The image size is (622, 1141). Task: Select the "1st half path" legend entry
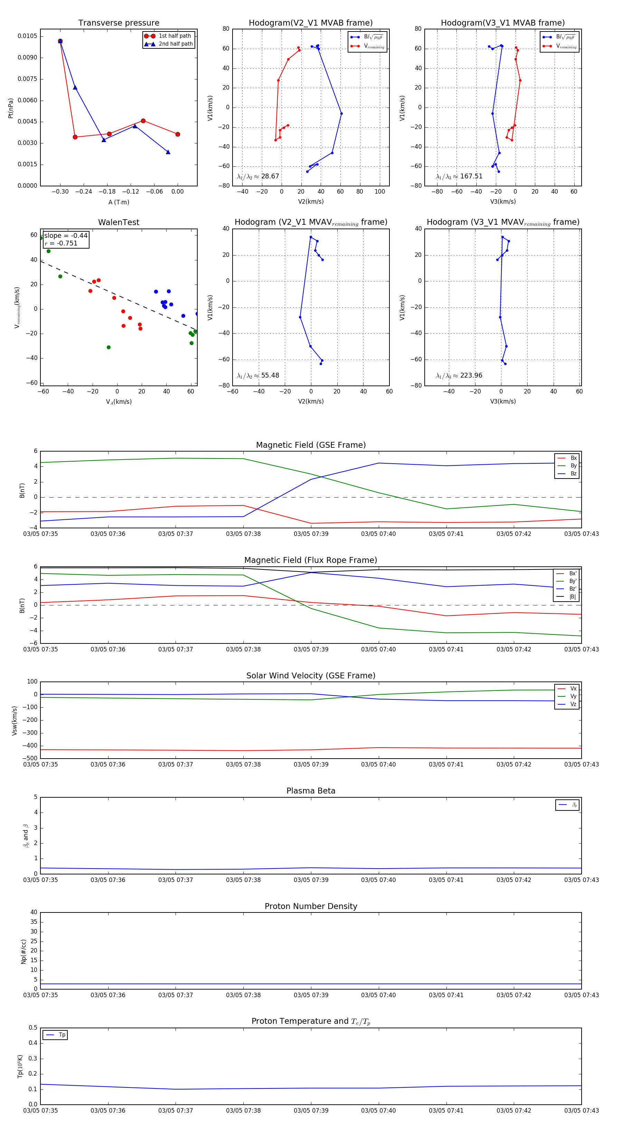[168, 36]
